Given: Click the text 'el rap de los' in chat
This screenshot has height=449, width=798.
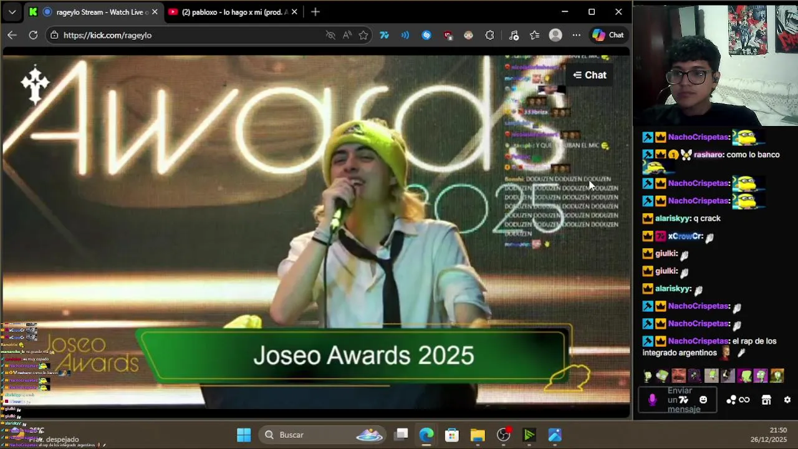Looking at the screenshot, I should pyautogui.click(x=754, y=341).
